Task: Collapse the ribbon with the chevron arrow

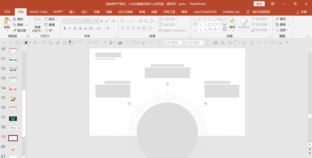Action: click(309, 37)
